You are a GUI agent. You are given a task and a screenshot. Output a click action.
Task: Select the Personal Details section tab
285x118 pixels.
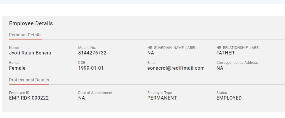(x=25, y=35)
